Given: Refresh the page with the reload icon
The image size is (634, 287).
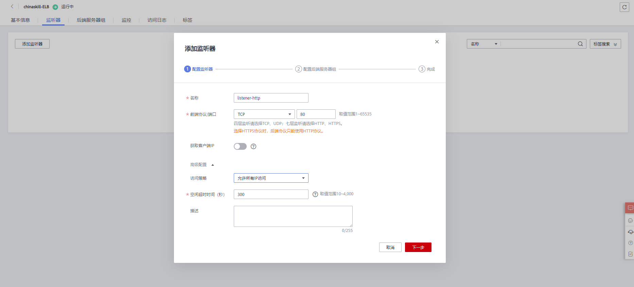Looking at the screenshot, I should (x=624, y=7).
